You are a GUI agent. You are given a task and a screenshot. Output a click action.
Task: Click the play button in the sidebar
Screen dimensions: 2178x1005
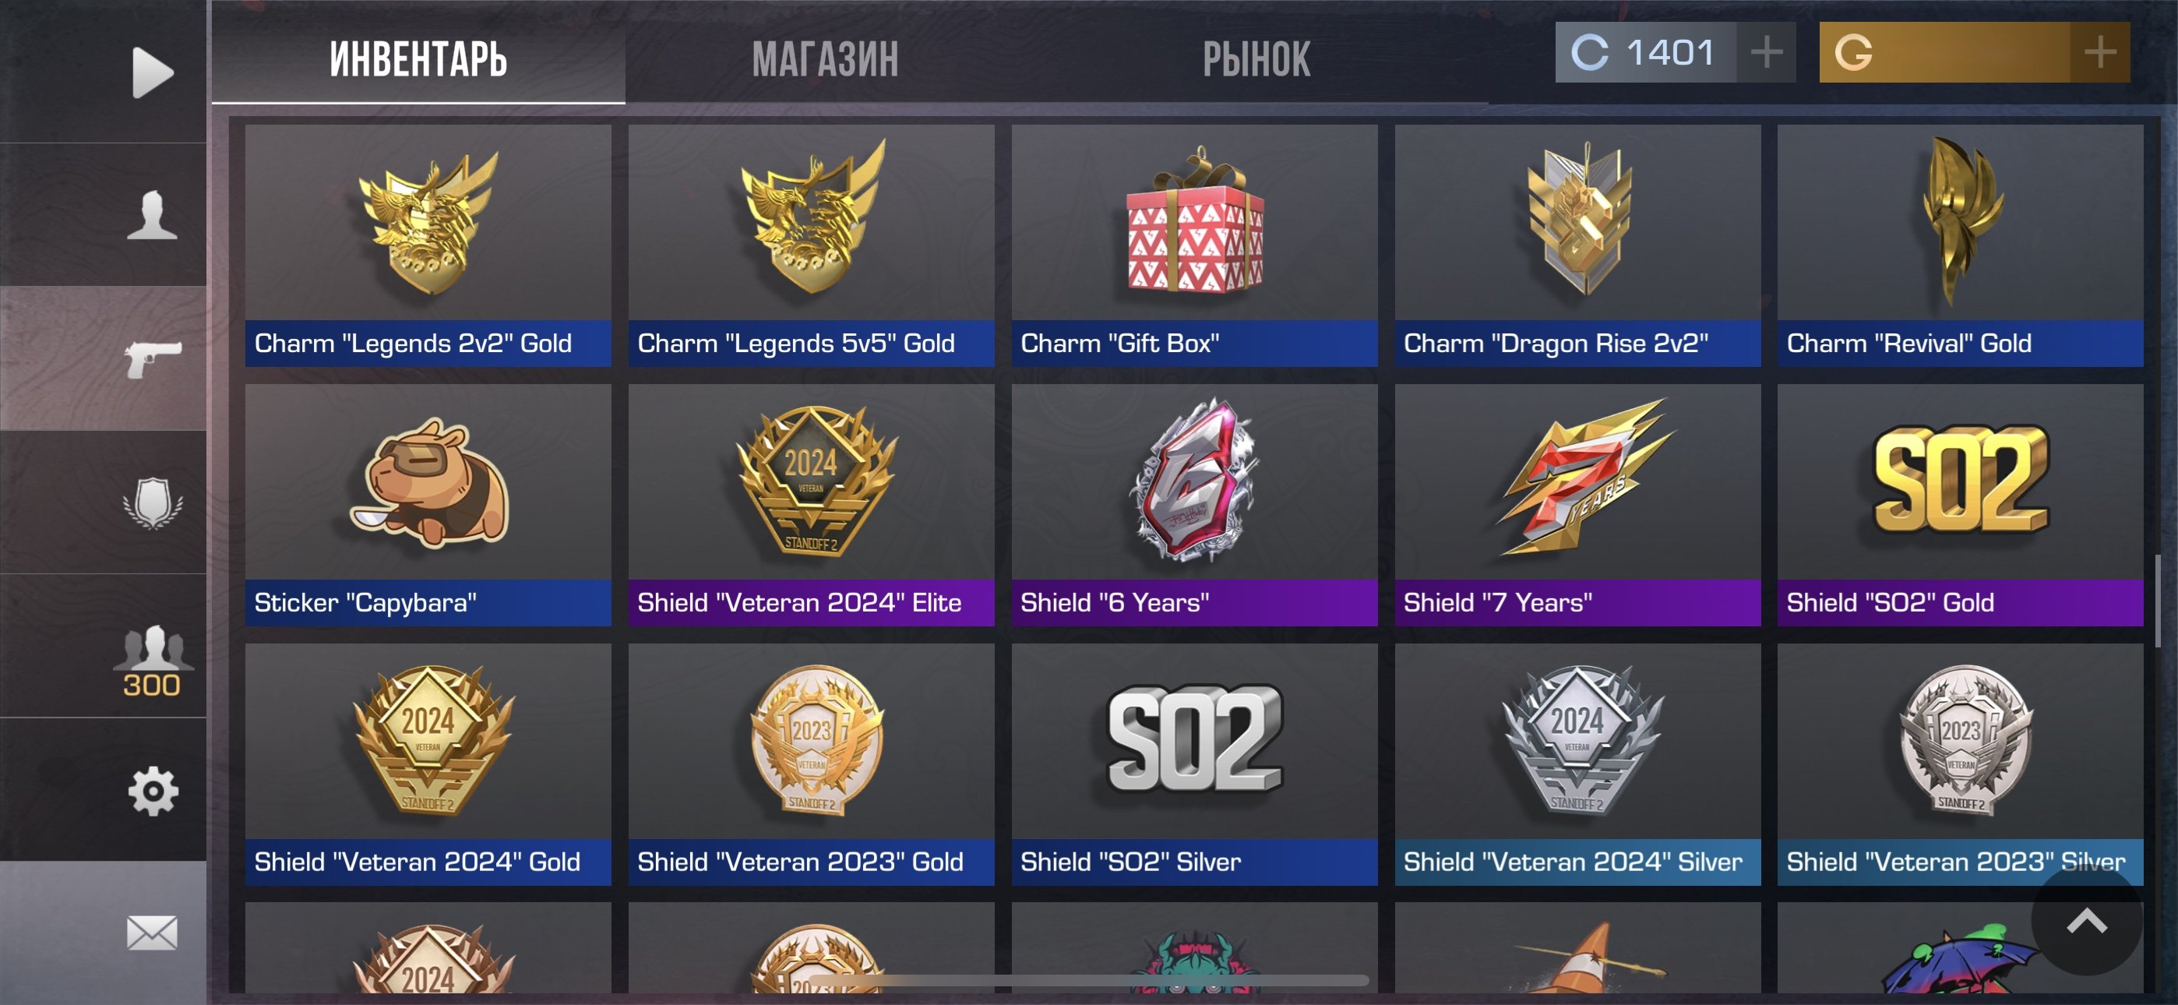click(x=152, y=72)
